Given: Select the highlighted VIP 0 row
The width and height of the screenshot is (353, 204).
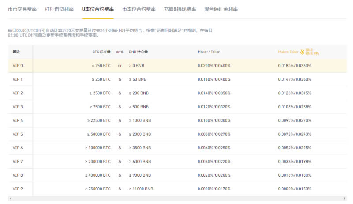Looking at the screenshot, I should pyautogui.click(x=176, y=66).
